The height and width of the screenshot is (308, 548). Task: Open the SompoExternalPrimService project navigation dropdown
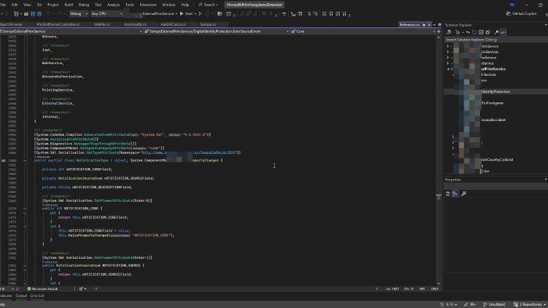coord(71,31)
